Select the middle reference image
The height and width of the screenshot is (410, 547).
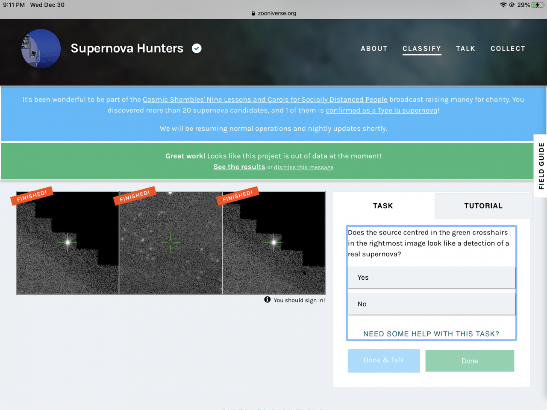pos(171,243)
